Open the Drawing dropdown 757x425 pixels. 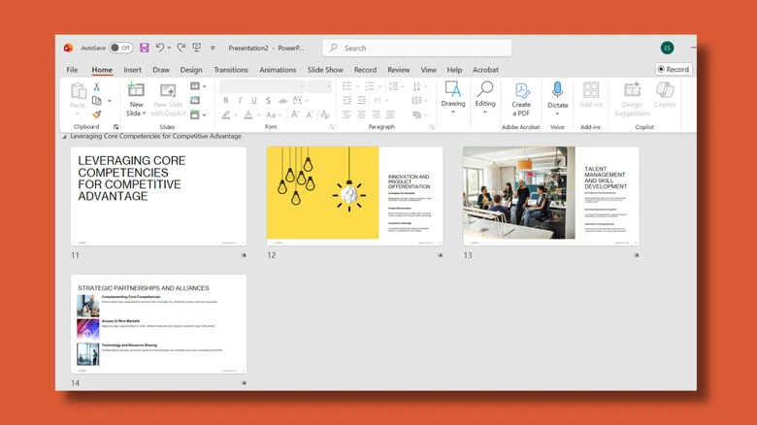[x=453, y=98]
